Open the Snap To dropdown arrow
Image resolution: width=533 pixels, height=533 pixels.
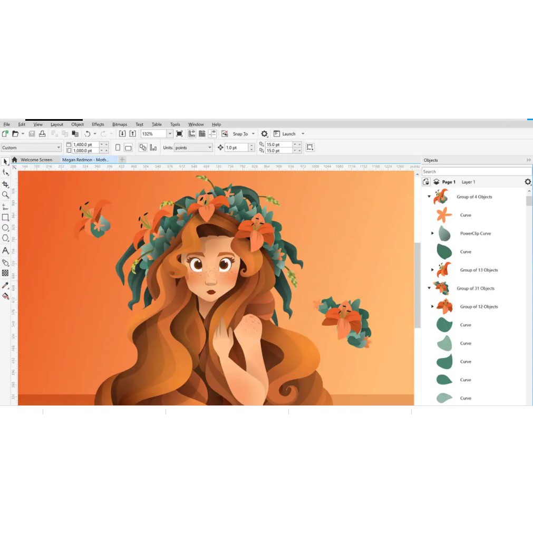point(253,133)
